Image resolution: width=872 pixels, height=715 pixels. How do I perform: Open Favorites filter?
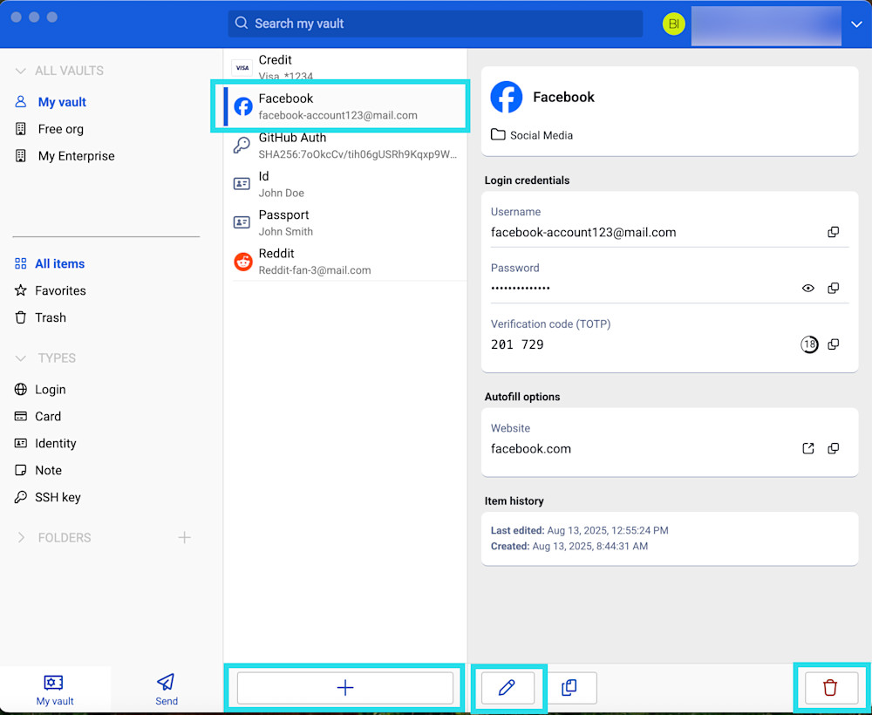coord(60,290)
